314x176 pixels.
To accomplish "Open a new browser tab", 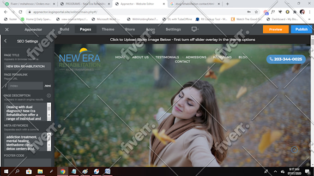I will (x=228, y=4).
